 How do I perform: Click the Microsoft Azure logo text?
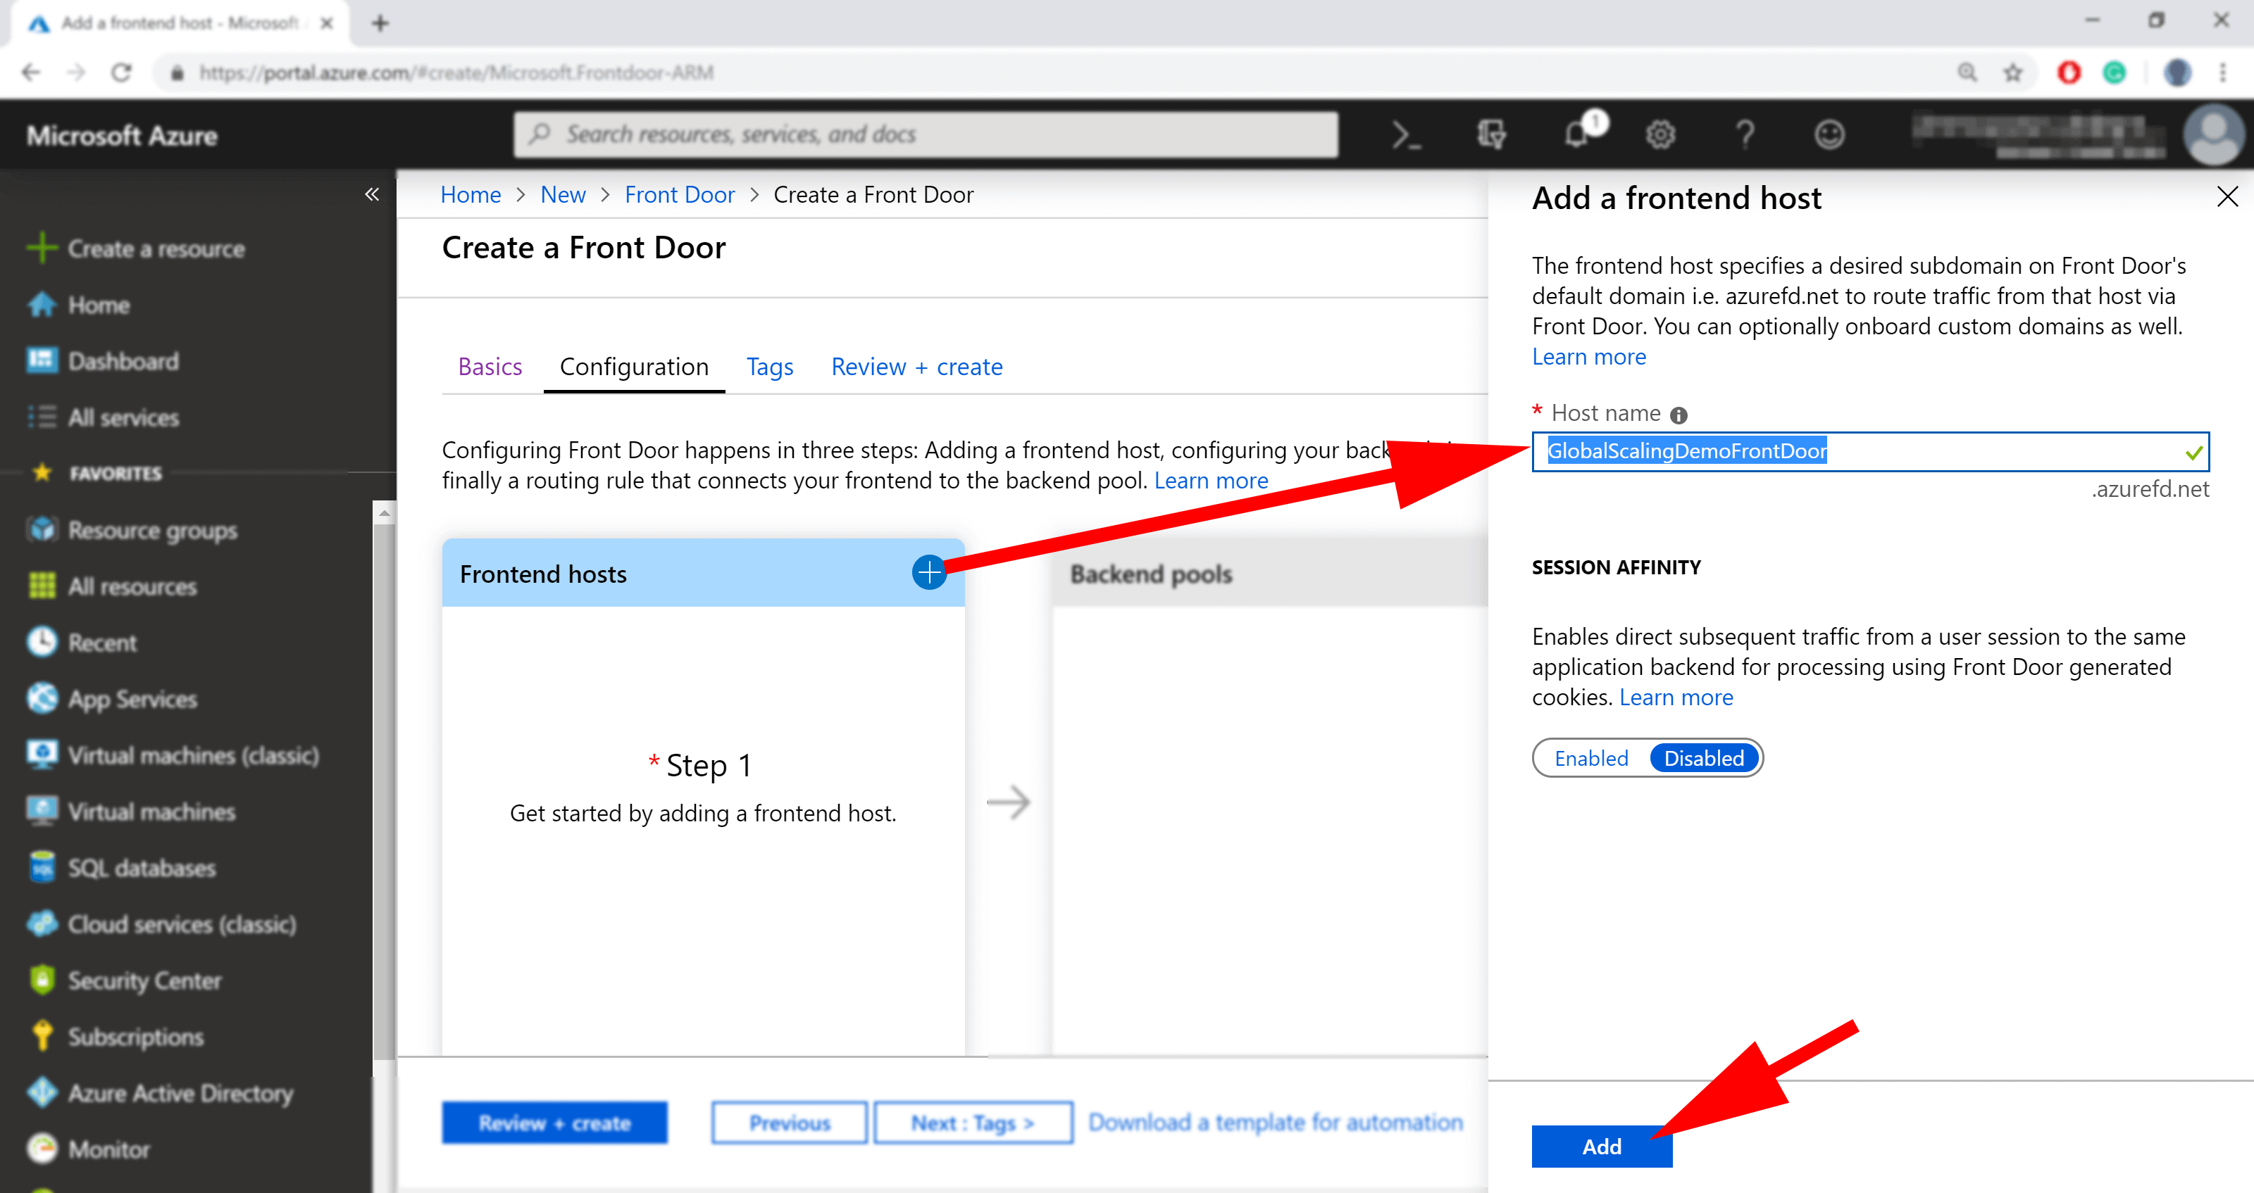122,136
